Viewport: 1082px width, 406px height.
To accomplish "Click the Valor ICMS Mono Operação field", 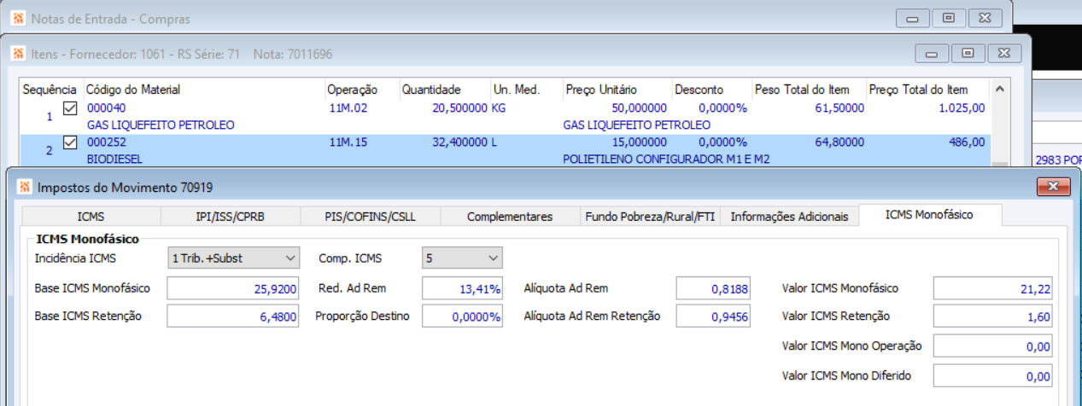I will coord(993,345).
